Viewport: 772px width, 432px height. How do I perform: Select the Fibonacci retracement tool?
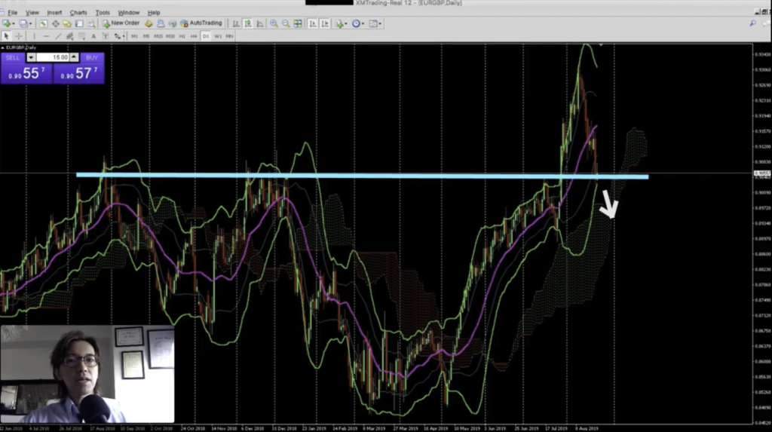click(x=81, y=36)
